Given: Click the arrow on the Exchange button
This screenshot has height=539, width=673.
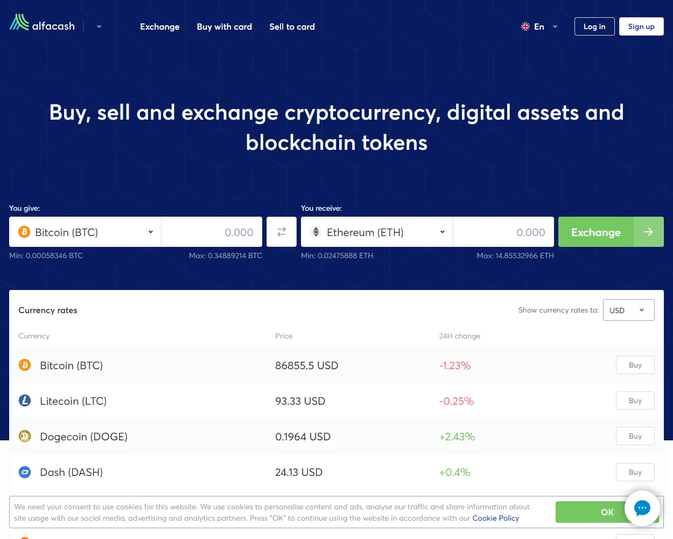Looking at the screenshot, I should tap(649, 232).
